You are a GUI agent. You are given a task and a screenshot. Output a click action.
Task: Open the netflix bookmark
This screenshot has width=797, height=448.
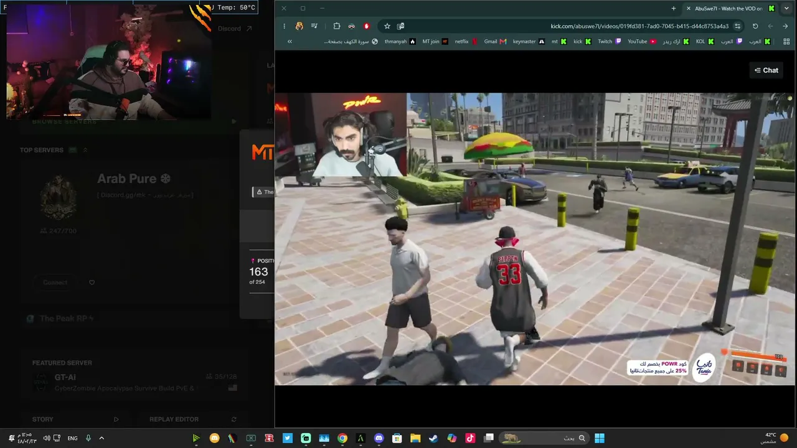(x=466, y=41)
